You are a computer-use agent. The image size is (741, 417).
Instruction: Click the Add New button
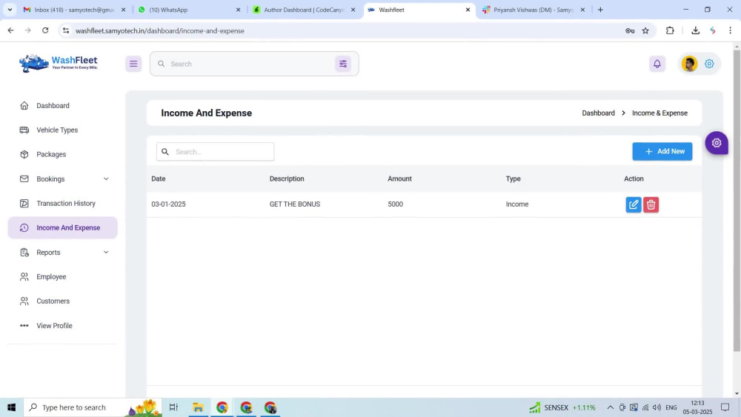(x=662, y=152)
